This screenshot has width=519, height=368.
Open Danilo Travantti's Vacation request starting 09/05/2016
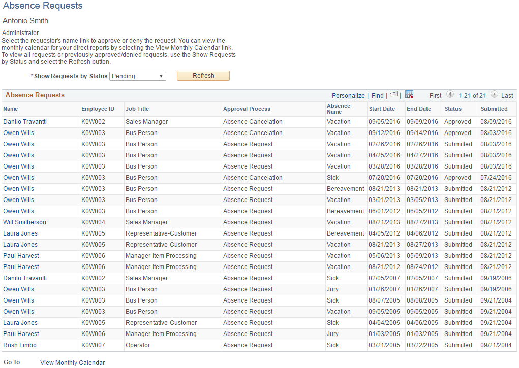25,122
